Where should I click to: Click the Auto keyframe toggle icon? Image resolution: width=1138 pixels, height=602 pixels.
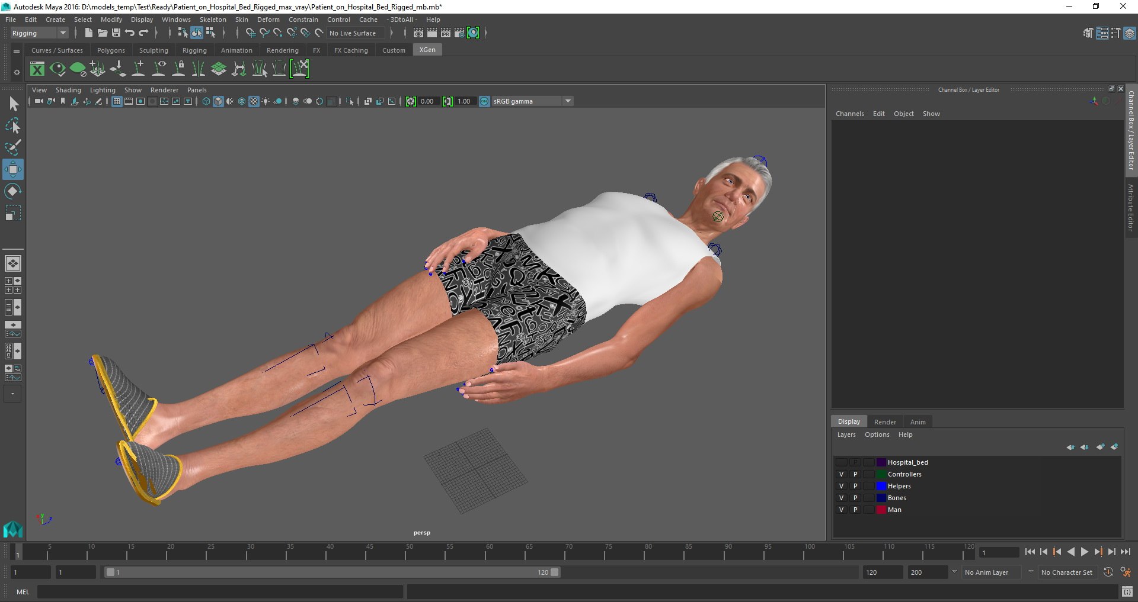click(1108, 572)
